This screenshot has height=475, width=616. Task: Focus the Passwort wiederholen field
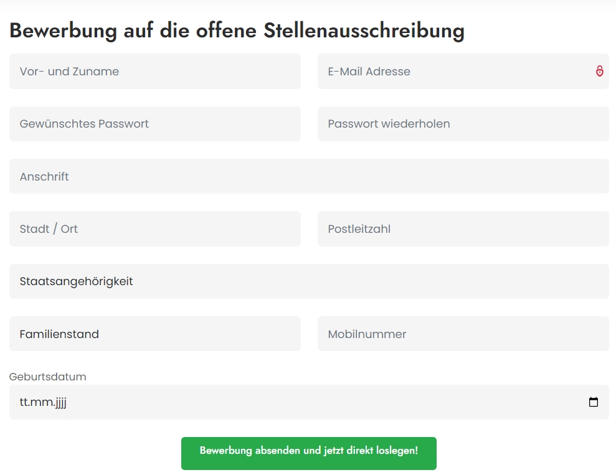pos(463,124)
